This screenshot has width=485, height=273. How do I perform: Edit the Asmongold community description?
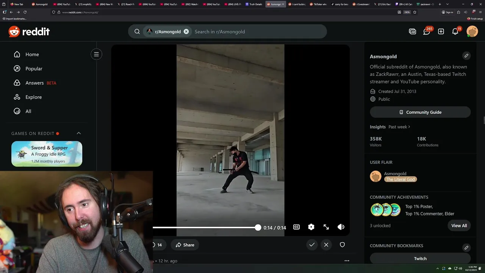[x=466, y=56]
